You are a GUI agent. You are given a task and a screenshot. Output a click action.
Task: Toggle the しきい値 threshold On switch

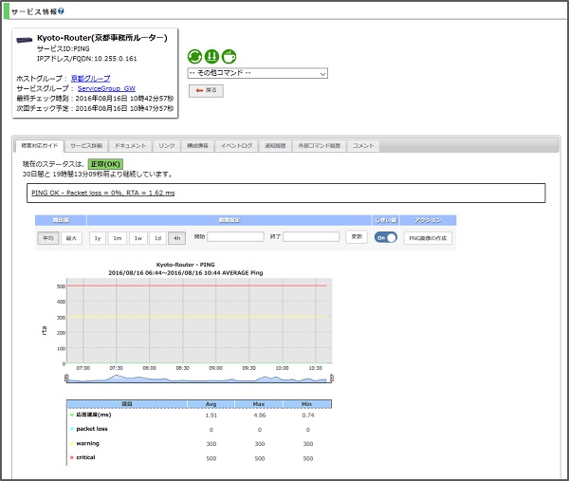point(386,237)
